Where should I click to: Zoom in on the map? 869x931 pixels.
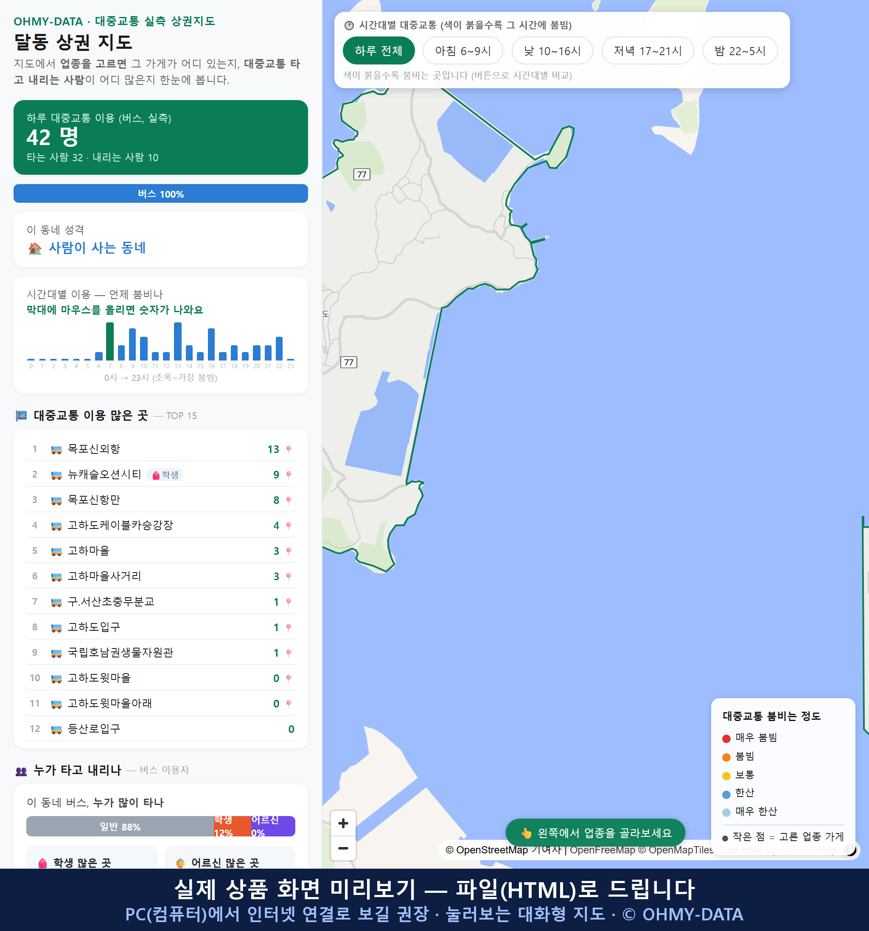click(x=343, y=823)
